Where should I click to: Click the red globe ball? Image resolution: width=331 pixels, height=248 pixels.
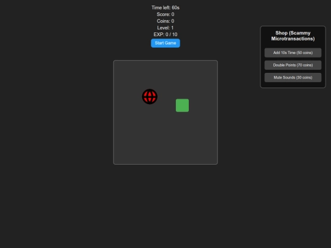pos(150,97)
